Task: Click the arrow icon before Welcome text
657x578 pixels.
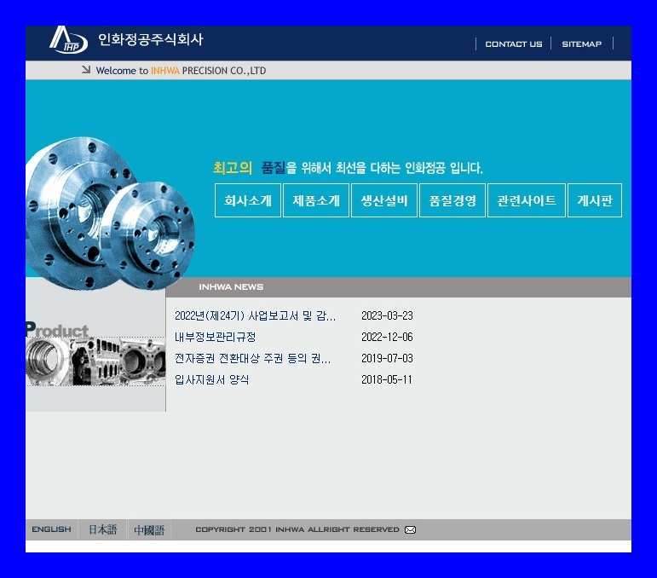Action: (86, 70)
